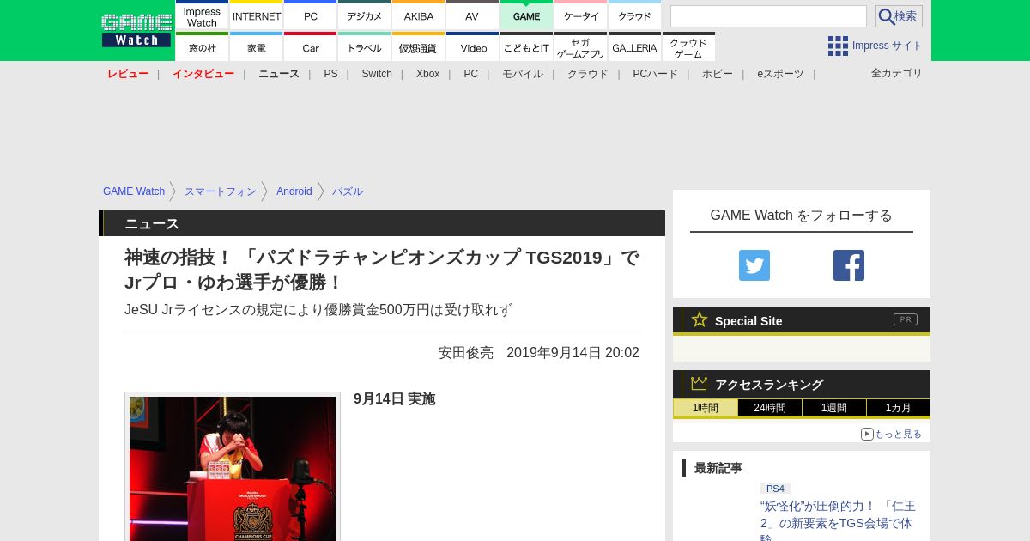Select the 1カ月 ranking tab
Viewport: 1030px width, 541px height.
[899, 408]
